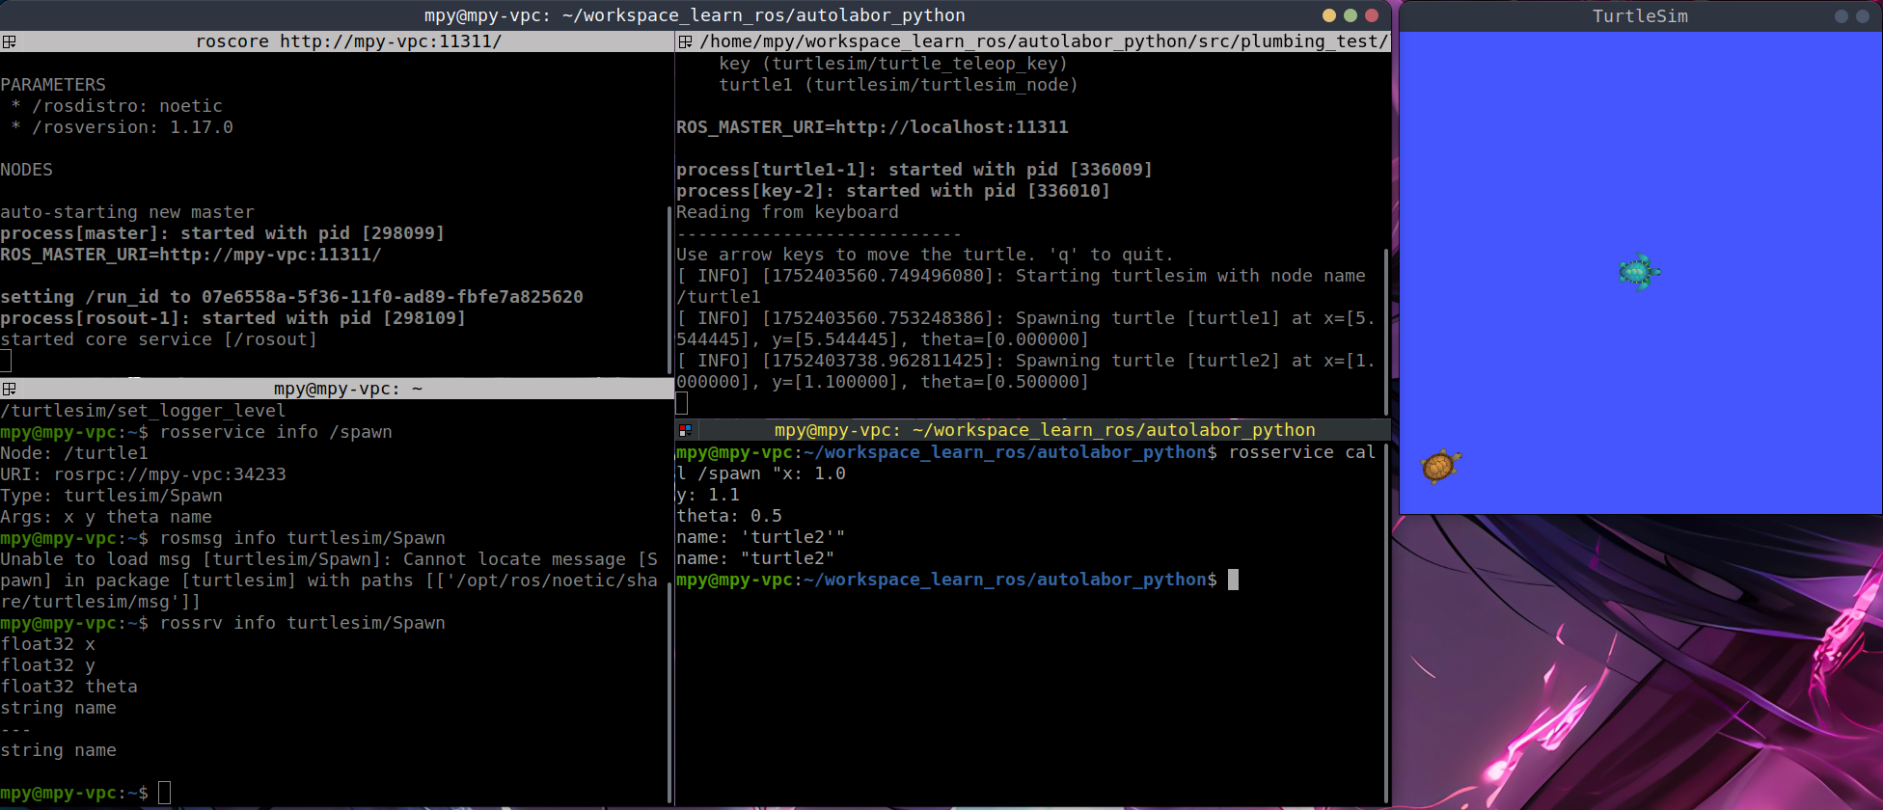Screen dimensions: 1883x810
Task: Select the autolabor_python pane title bar
Action: pos(1044,430)
